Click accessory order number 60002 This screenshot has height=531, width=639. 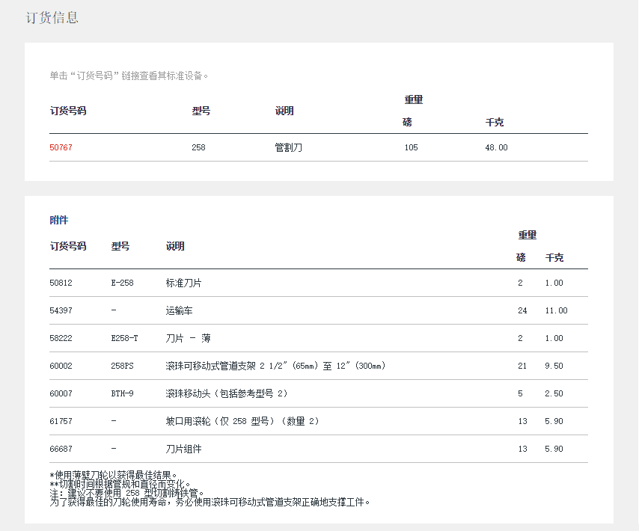click(61, 366)
